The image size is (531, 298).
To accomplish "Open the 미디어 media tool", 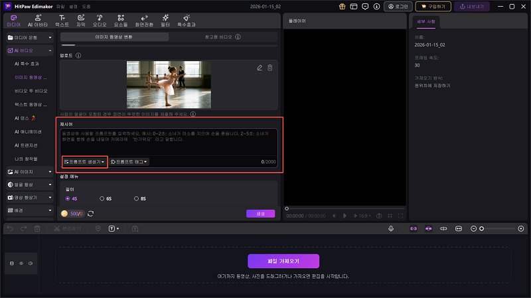I will coord(13,21).
